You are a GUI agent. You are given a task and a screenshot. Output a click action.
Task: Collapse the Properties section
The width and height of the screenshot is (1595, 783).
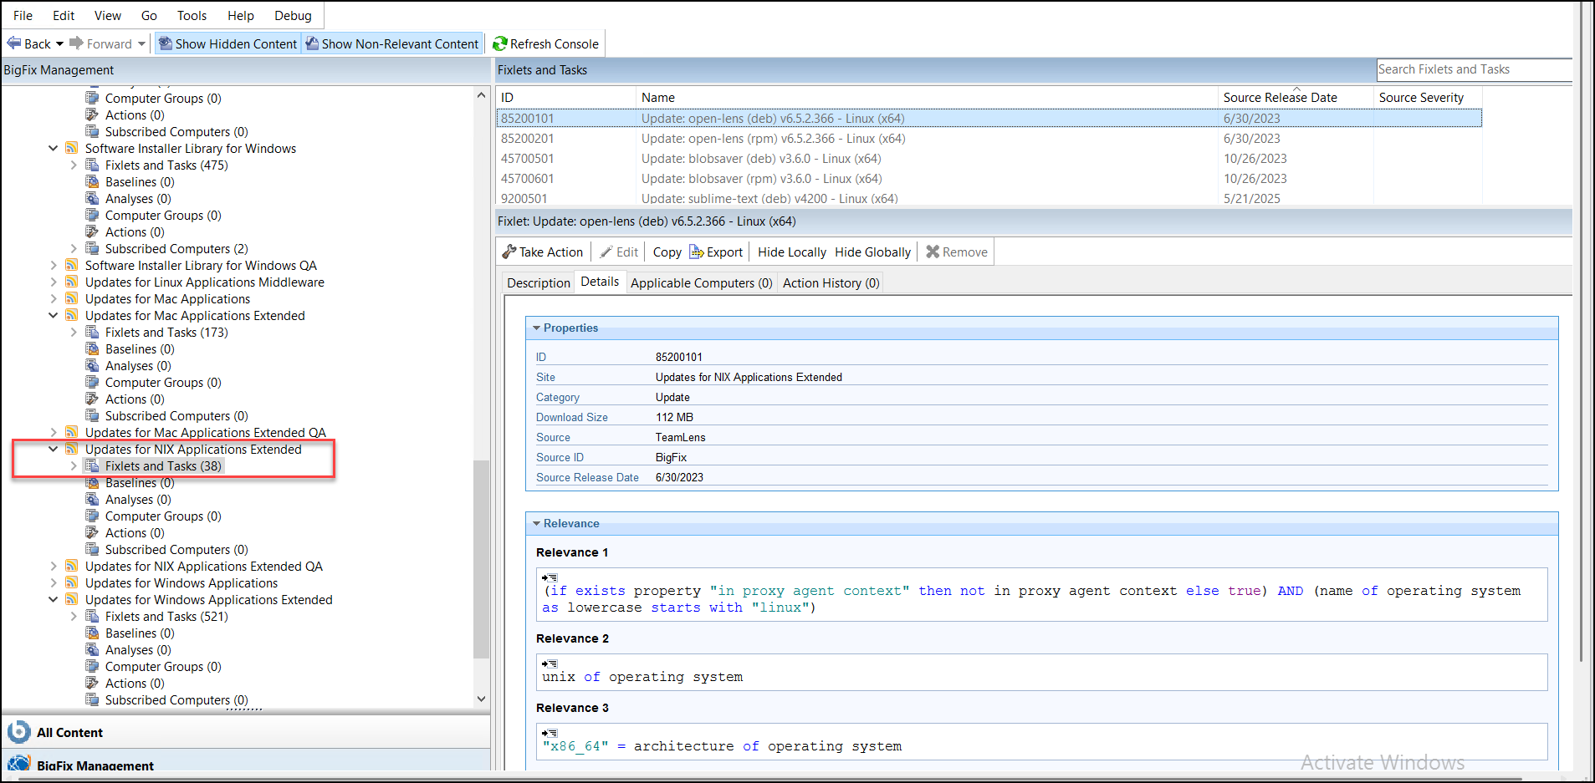[537, 328]
